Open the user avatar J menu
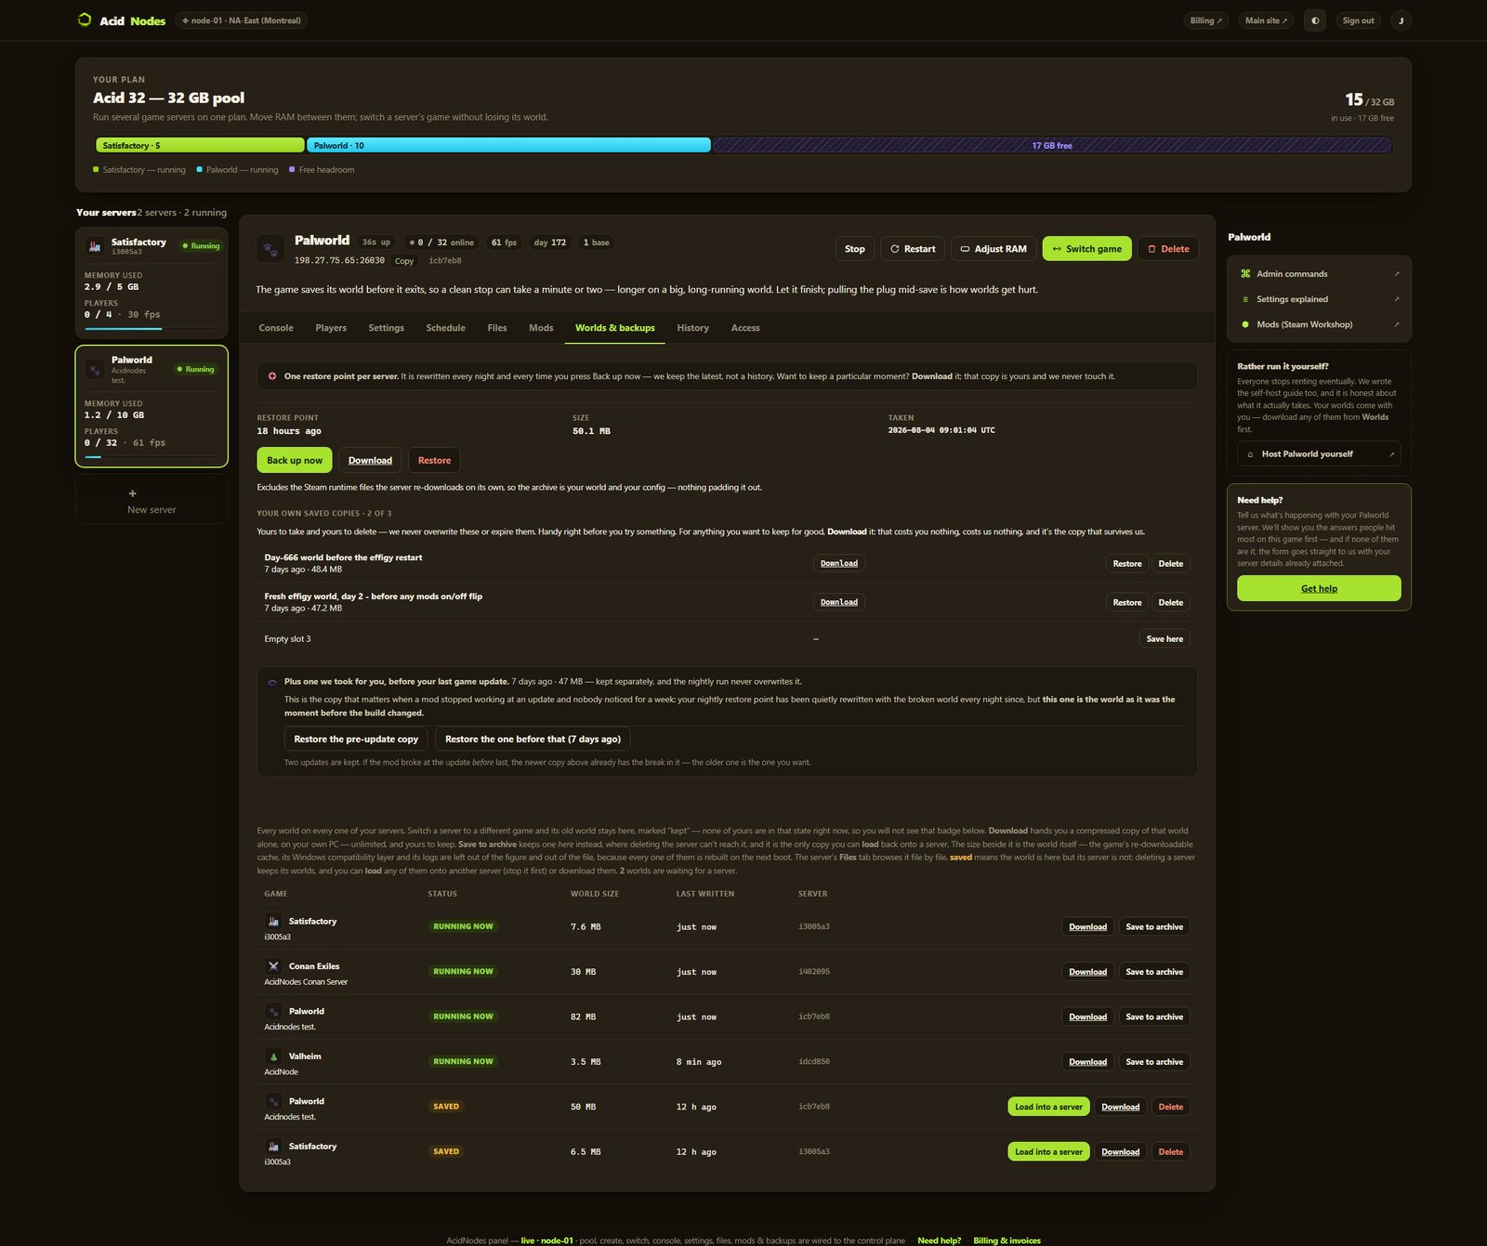The height and width of the screenshot is (1246, 1487). coord(1401,20)
